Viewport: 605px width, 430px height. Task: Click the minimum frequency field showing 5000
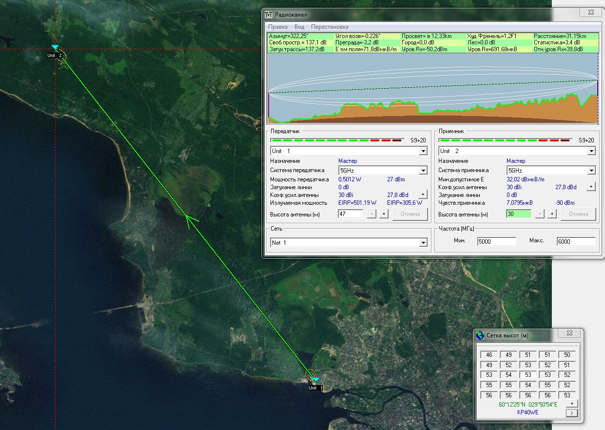click(496, 242)
